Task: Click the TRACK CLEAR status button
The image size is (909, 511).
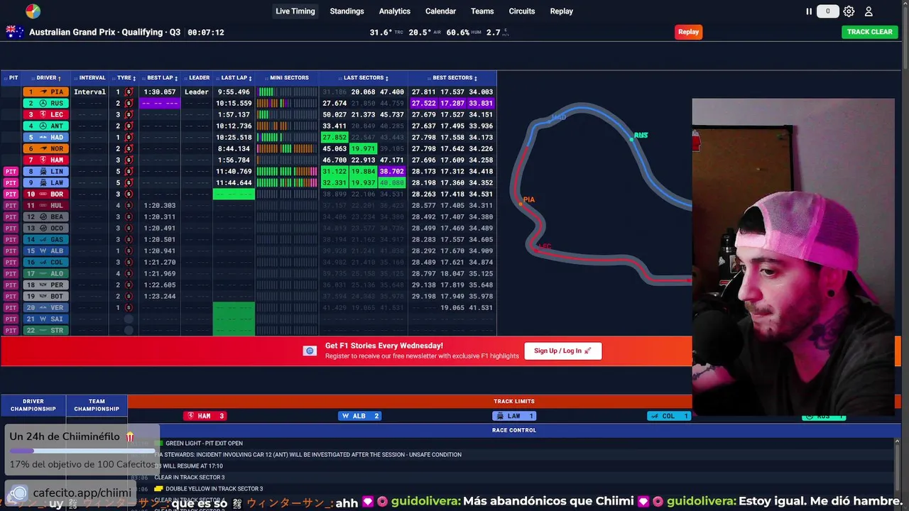Action: 869,32
